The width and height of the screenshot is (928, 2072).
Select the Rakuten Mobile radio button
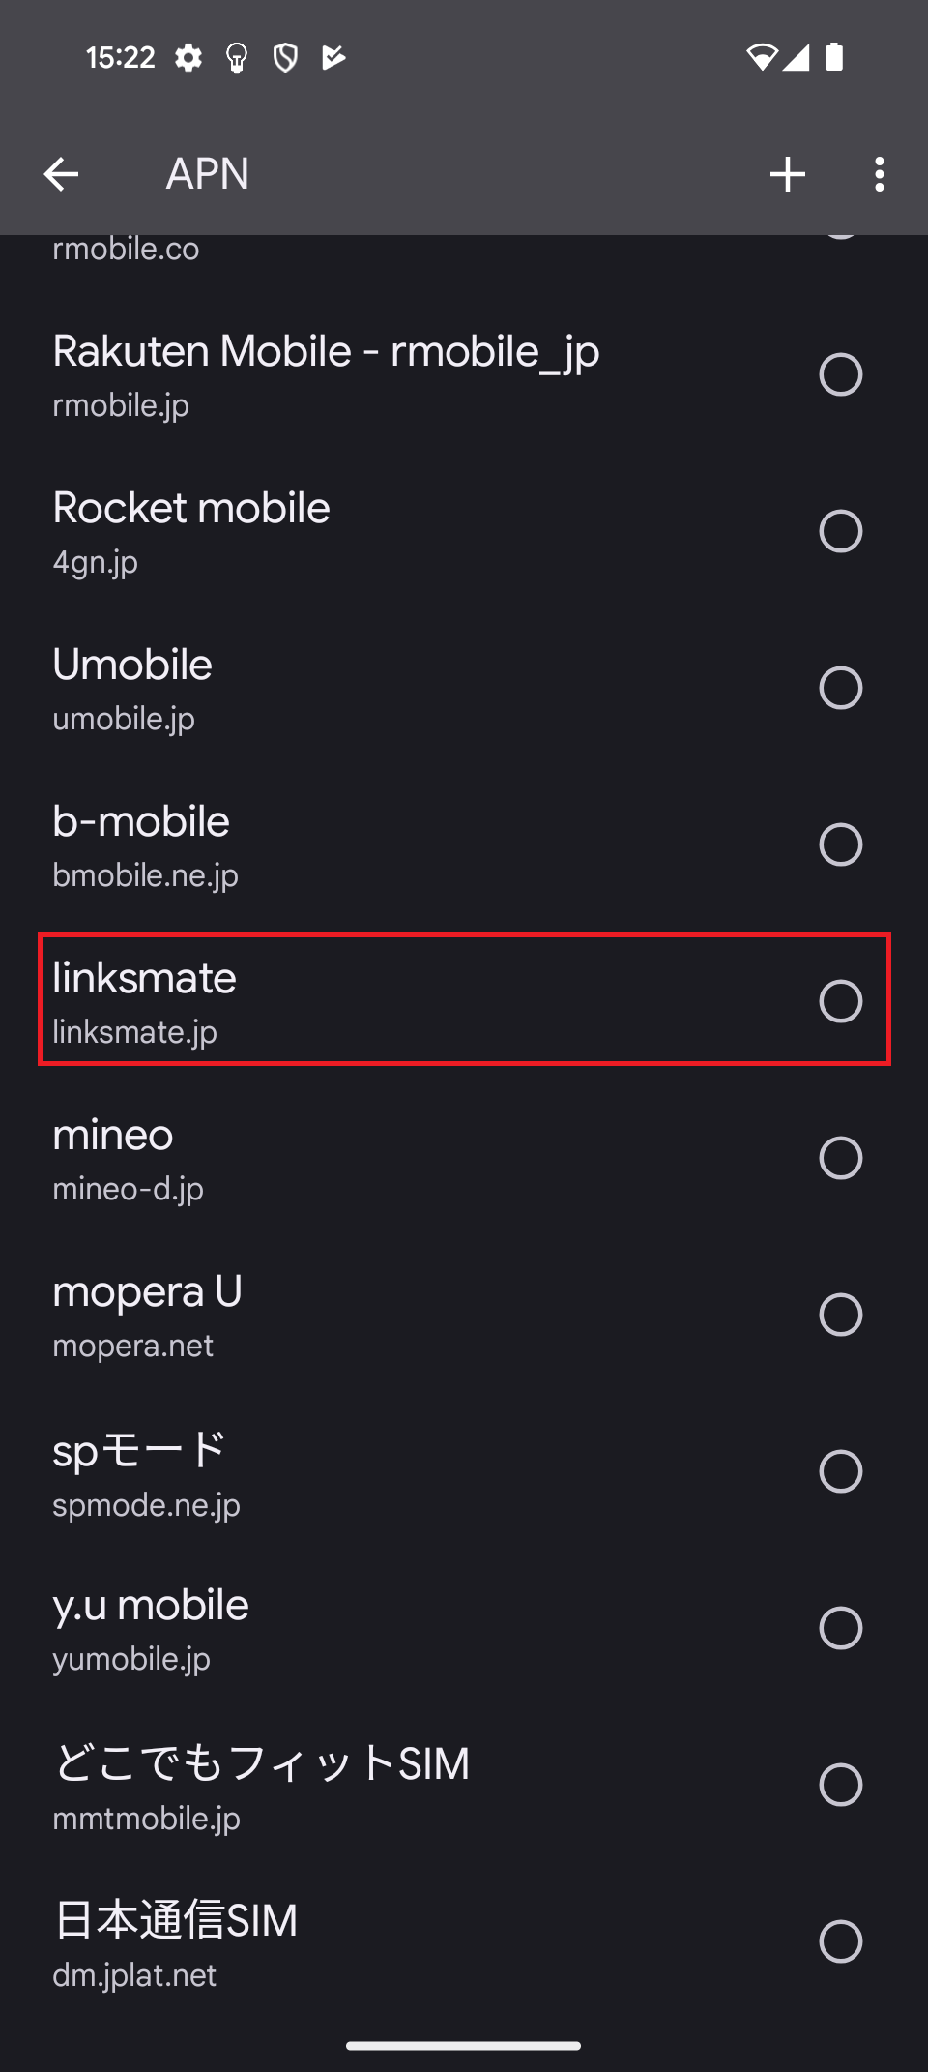(x=840, y=374)
